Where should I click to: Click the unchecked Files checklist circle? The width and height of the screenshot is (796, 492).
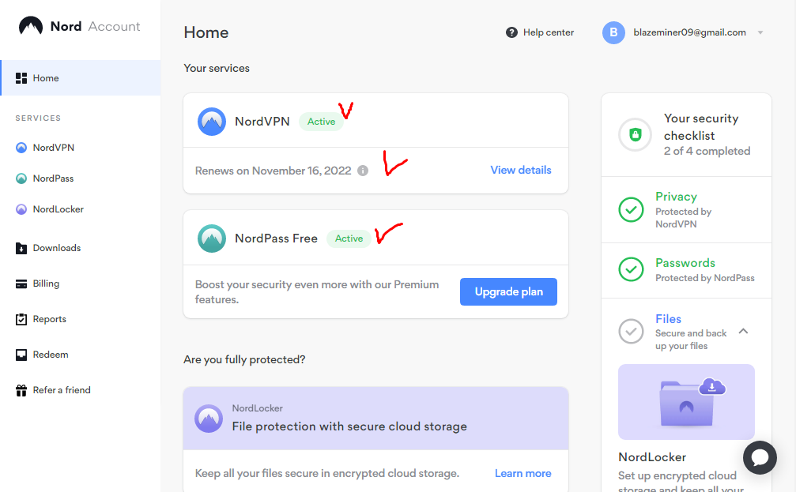point(631,331)
